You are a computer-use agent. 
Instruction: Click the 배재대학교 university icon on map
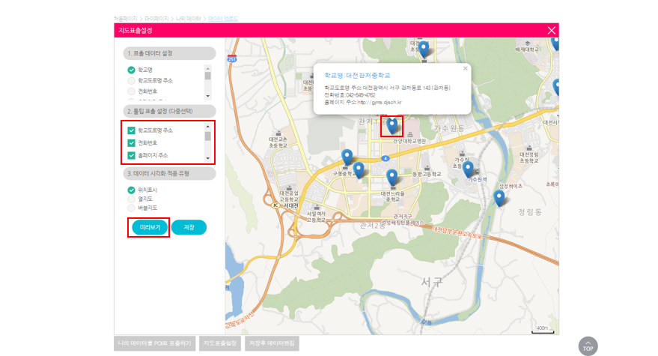(528, 43)
